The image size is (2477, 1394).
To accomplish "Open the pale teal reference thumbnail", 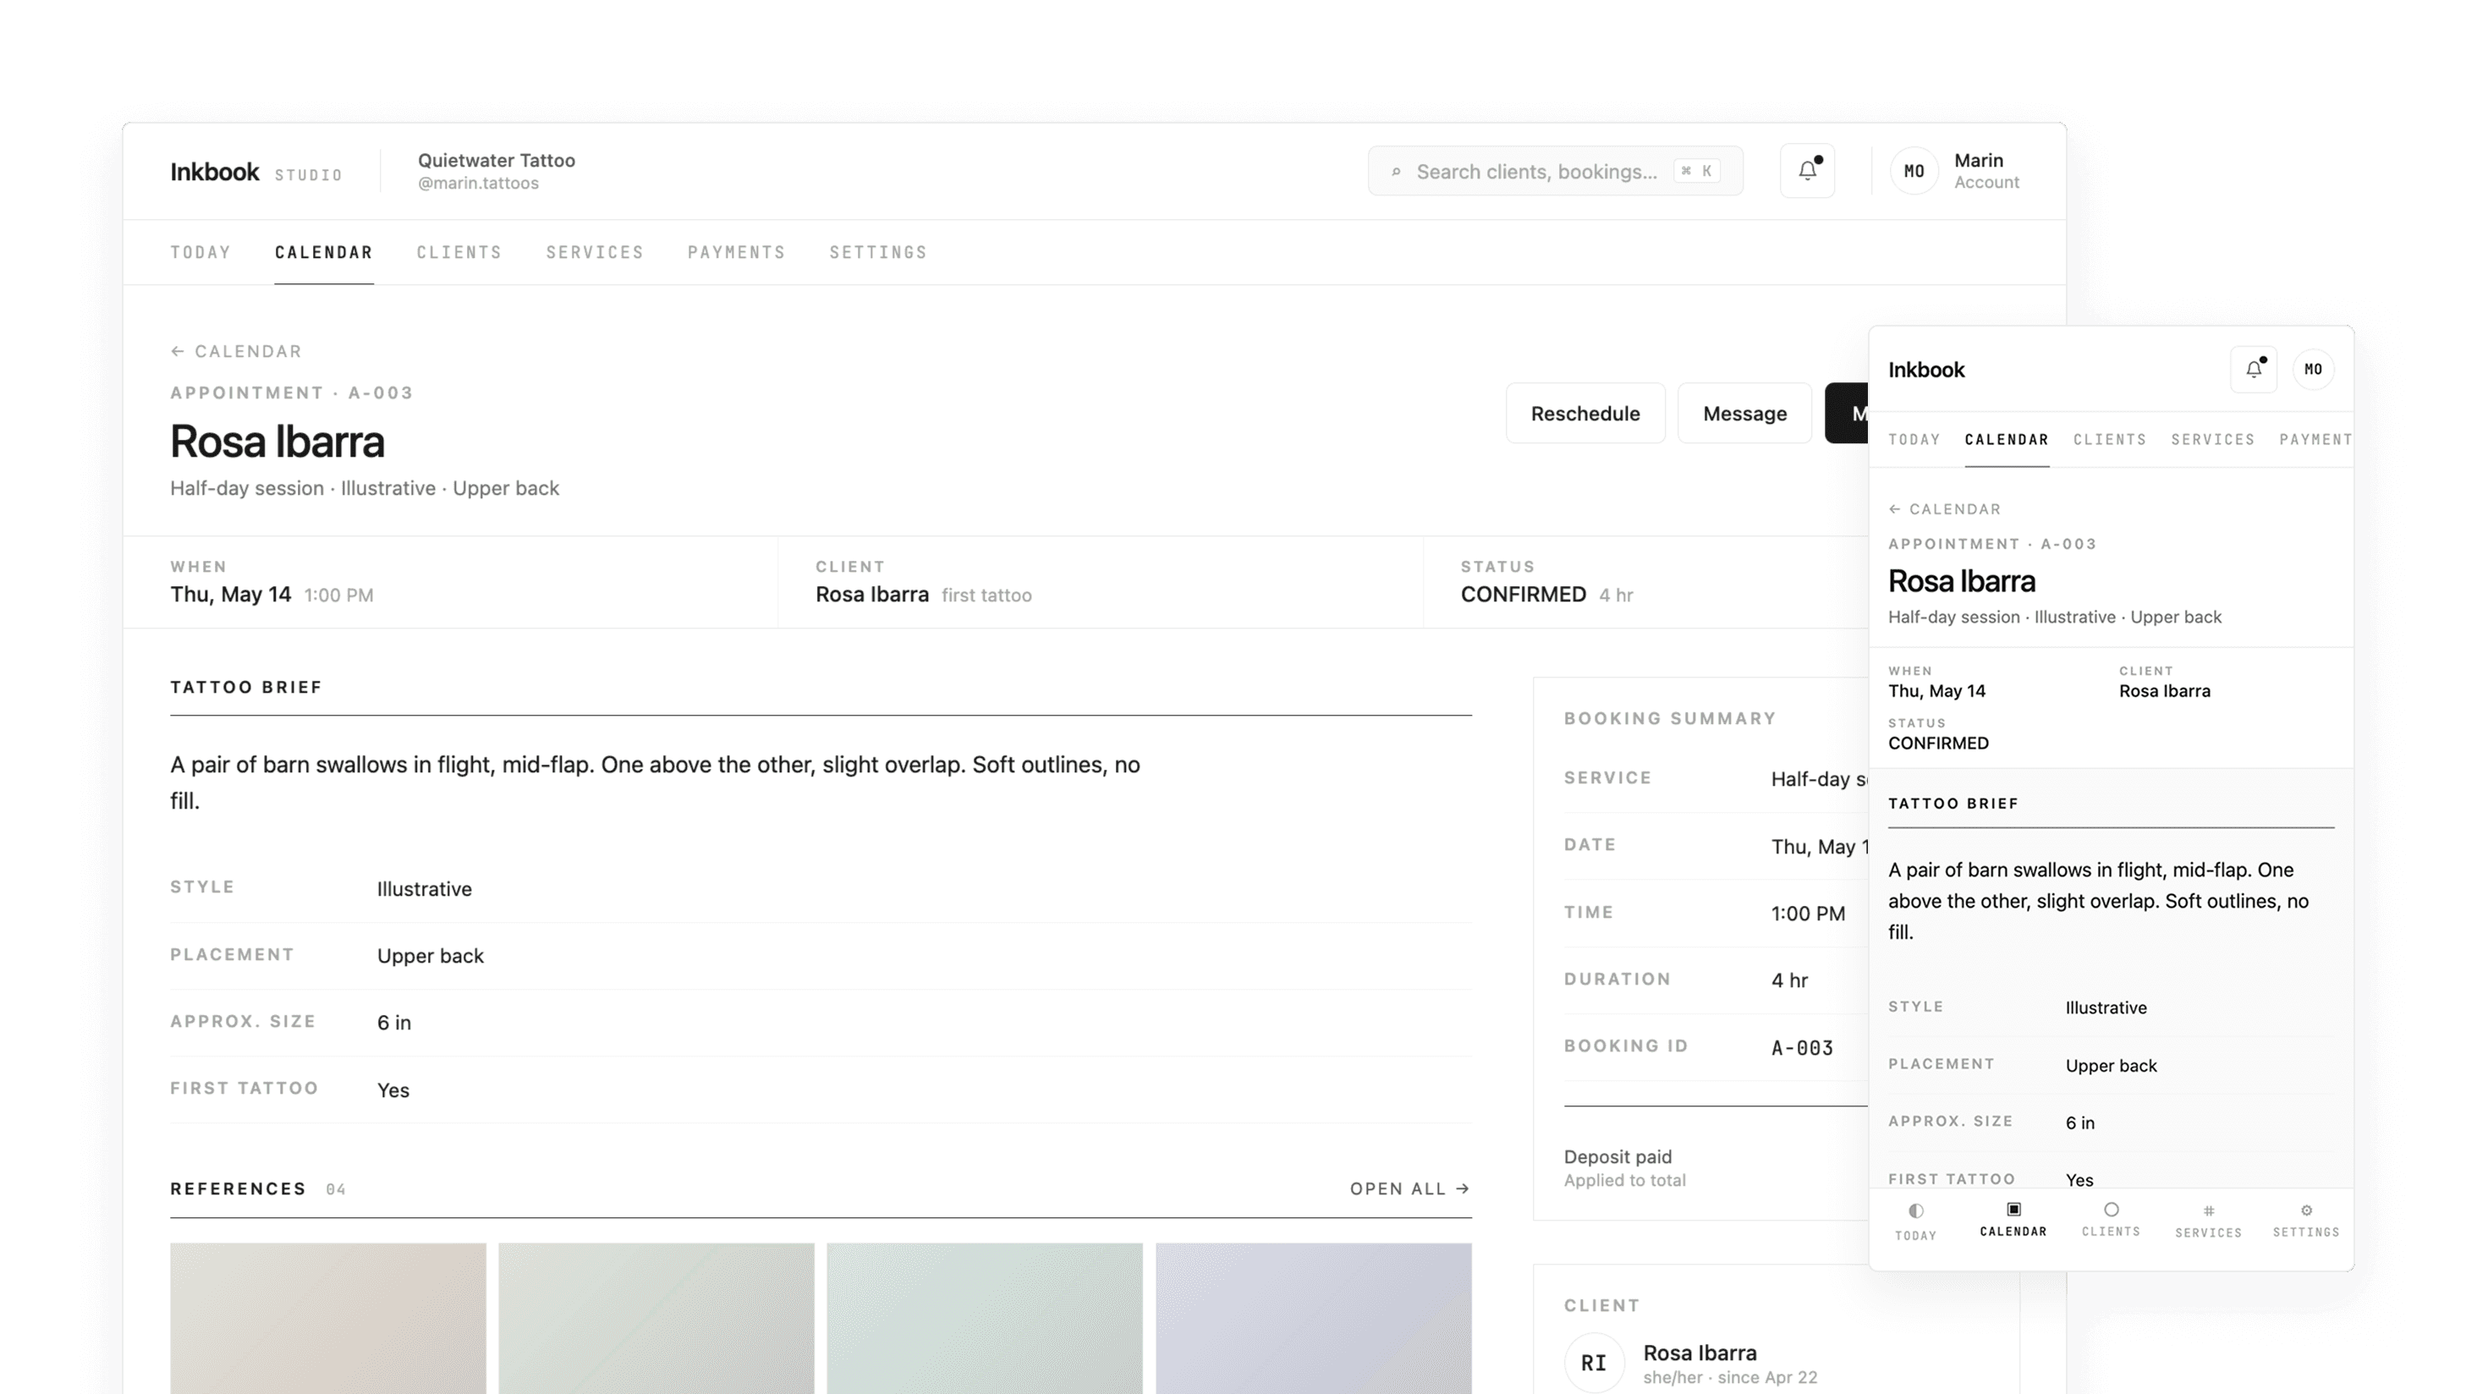I will pyautogui.click(x=985, y=1318).
